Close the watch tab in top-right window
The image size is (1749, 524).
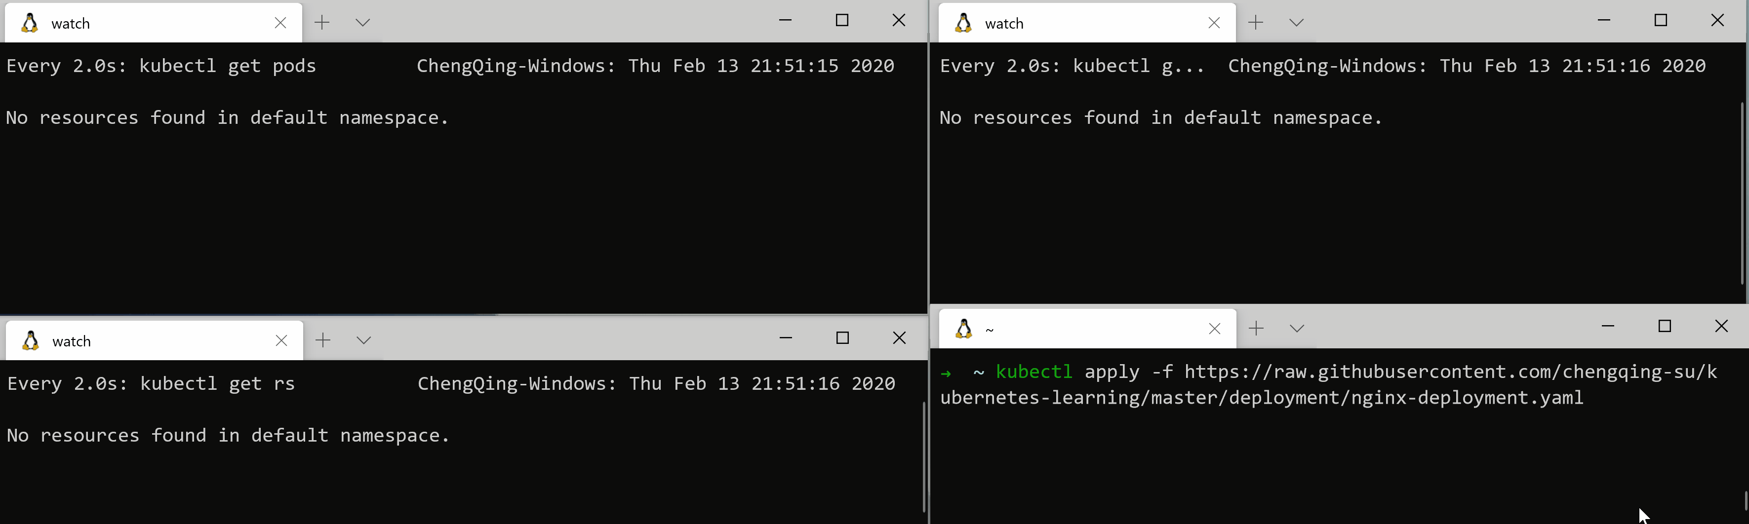pyautogui.click(x=1214, y=23)
